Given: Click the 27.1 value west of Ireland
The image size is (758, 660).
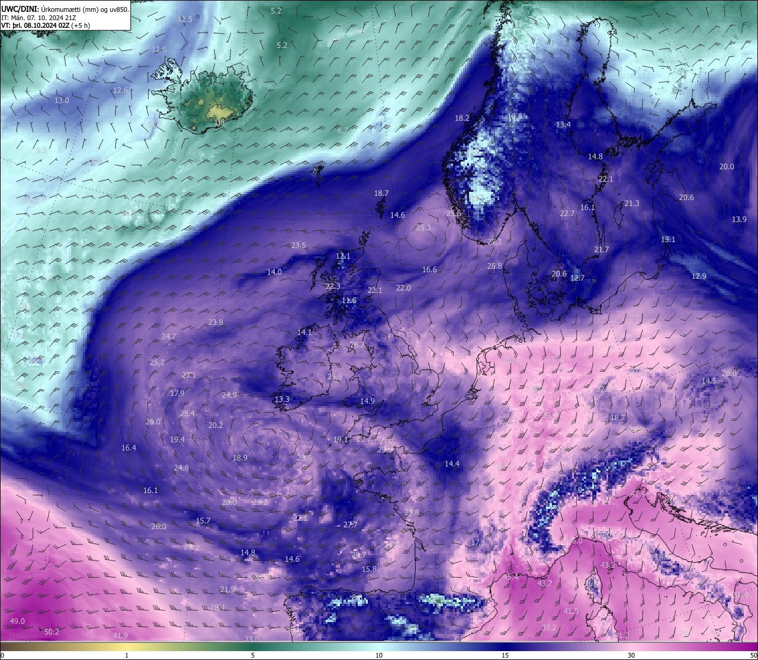Looking at the screenshot, I should coord(189,375).
